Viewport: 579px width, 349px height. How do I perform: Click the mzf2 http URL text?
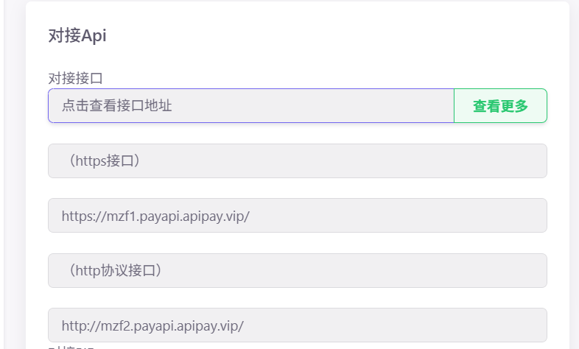click(152, 325)
